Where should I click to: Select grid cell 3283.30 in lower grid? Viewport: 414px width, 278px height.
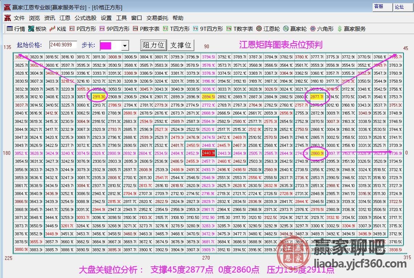coord(208,226)
